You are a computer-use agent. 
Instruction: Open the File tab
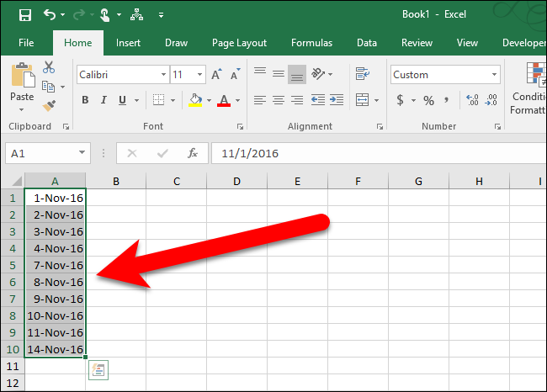click(26, 43)
